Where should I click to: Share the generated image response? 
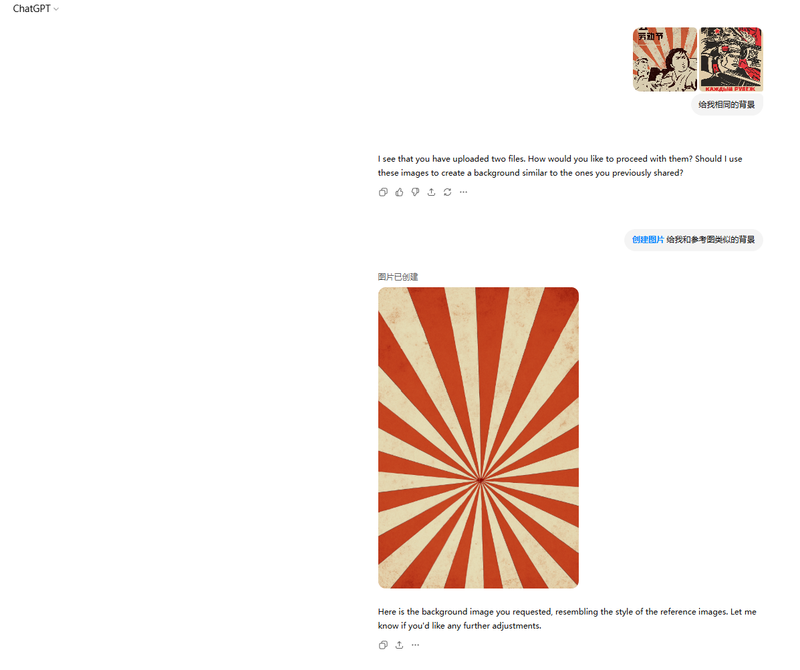(399, 645)
